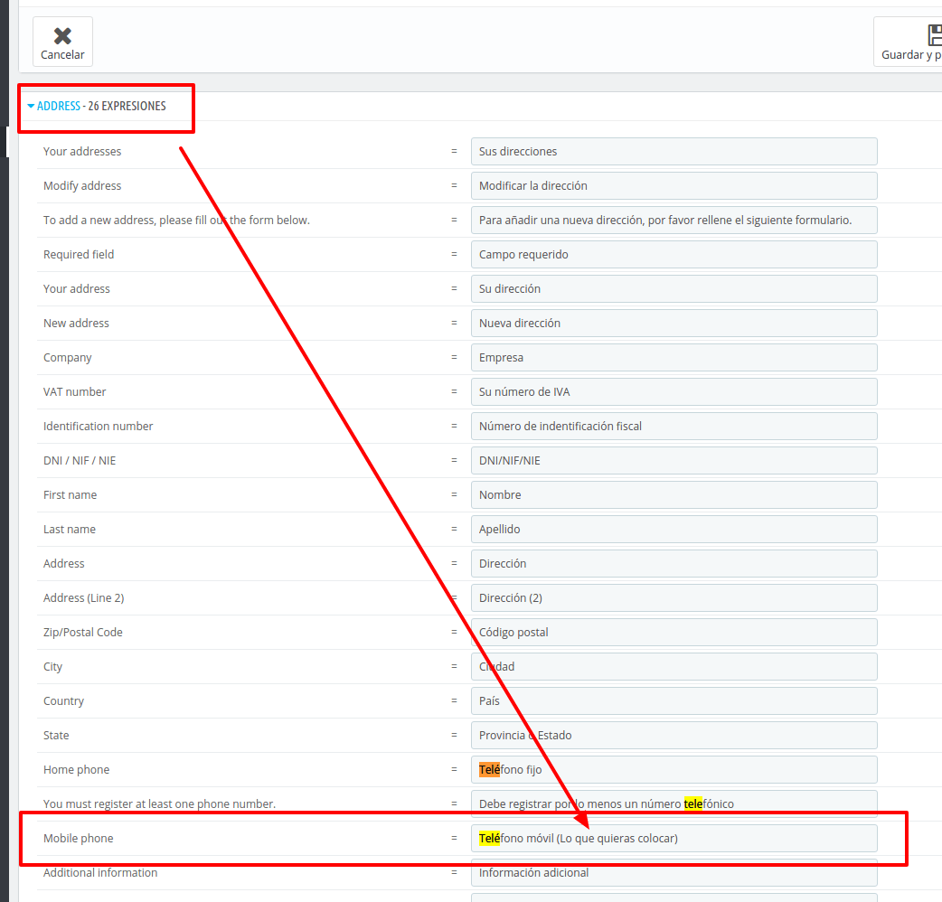This screenshot has height=902, width=942.
Task: Click the 'Identification number' label
Action: click(x=98, y=427)
